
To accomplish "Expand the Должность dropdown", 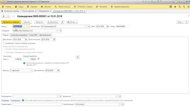I will pos(117,96).
